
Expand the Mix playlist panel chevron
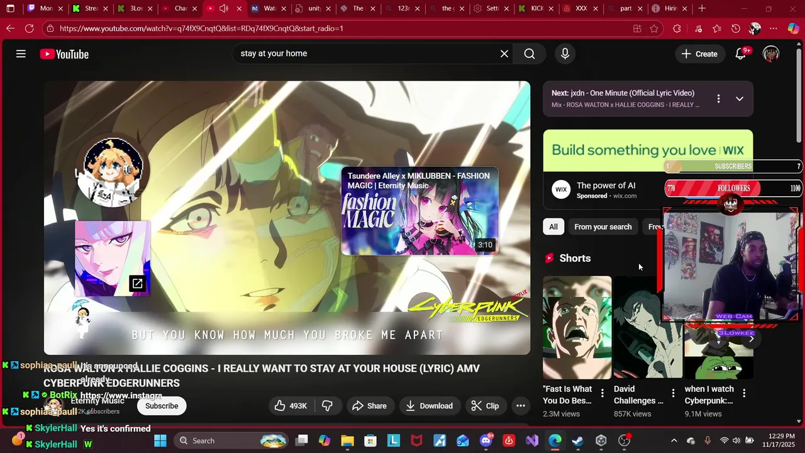click(x=740, y=99)
